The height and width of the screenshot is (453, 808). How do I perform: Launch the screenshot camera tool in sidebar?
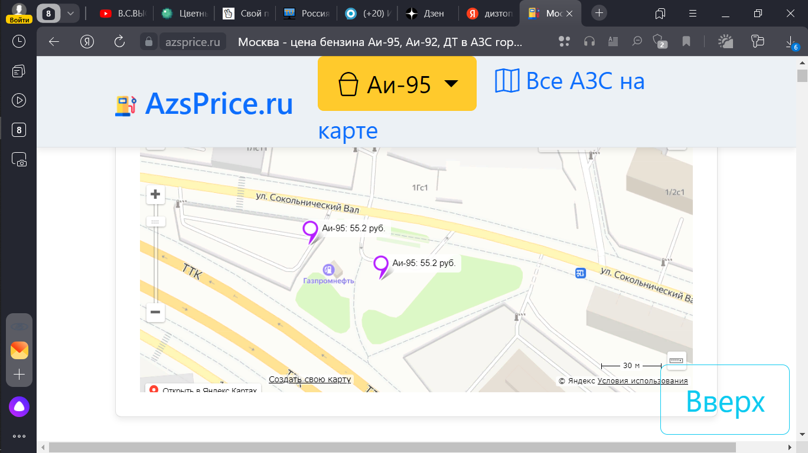(19, 160)
